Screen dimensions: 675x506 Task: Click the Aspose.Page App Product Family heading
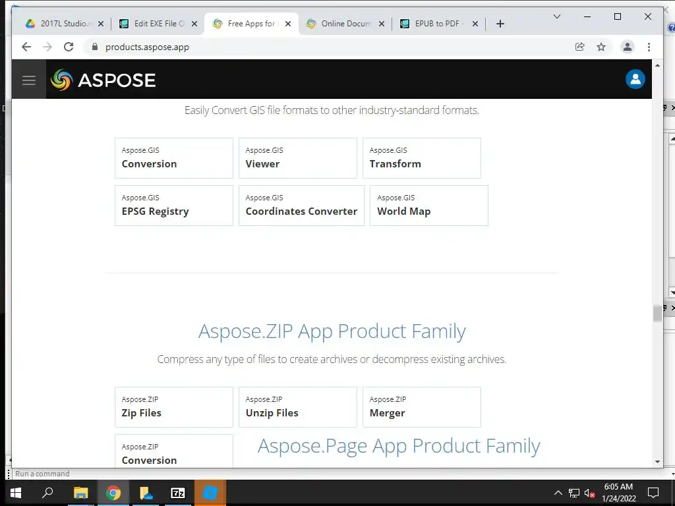[x=399, y=446]
